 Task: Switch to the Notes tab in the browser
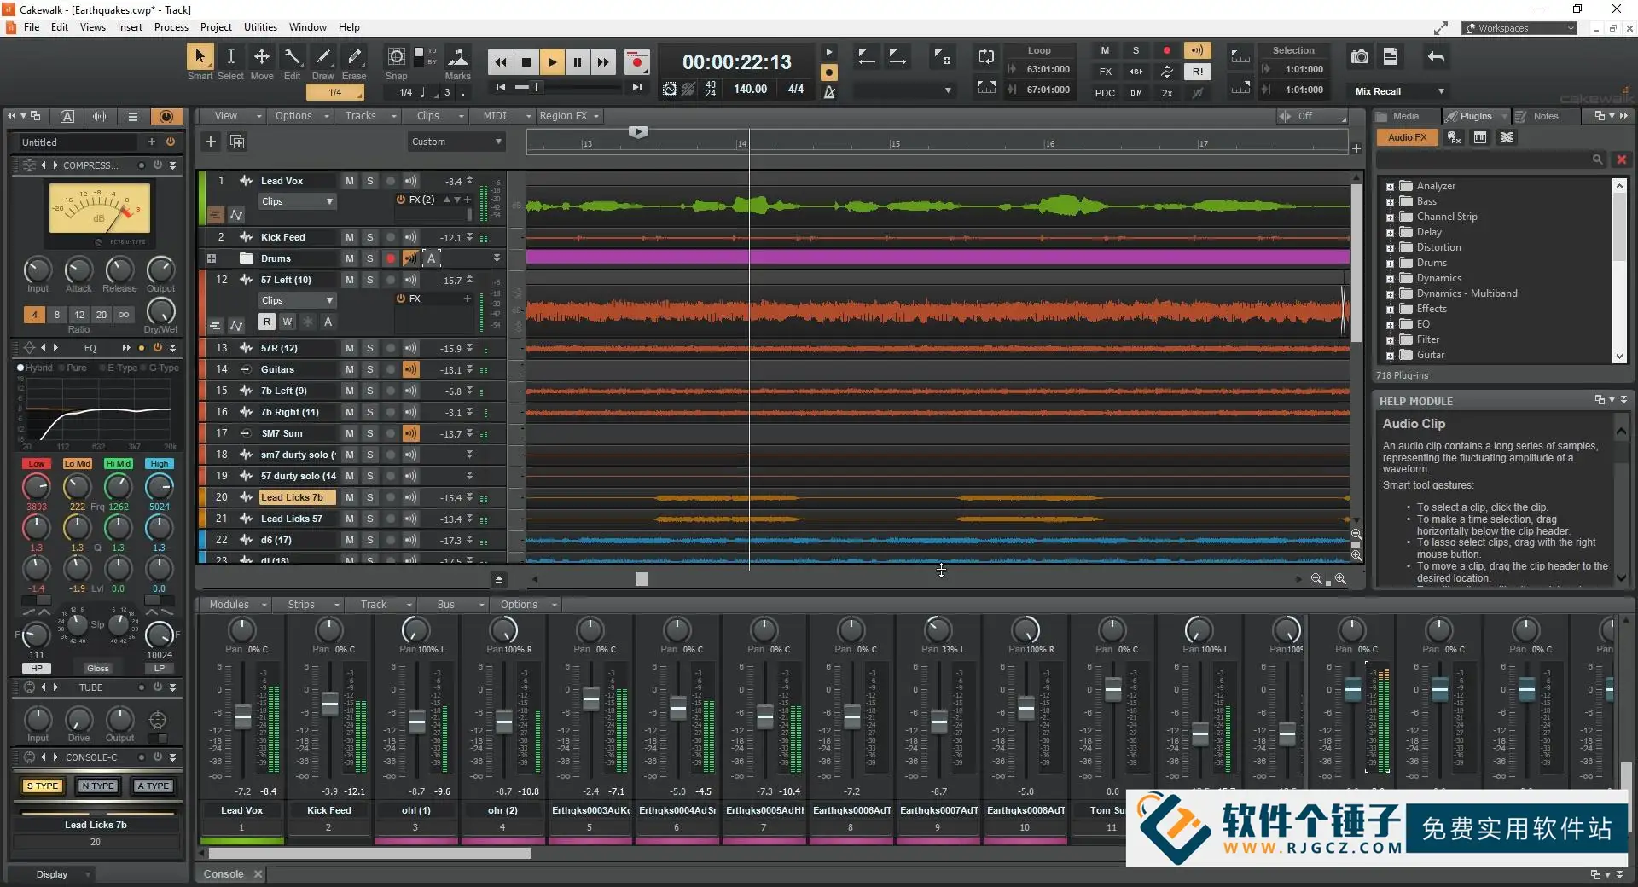tap(1547, 115)
